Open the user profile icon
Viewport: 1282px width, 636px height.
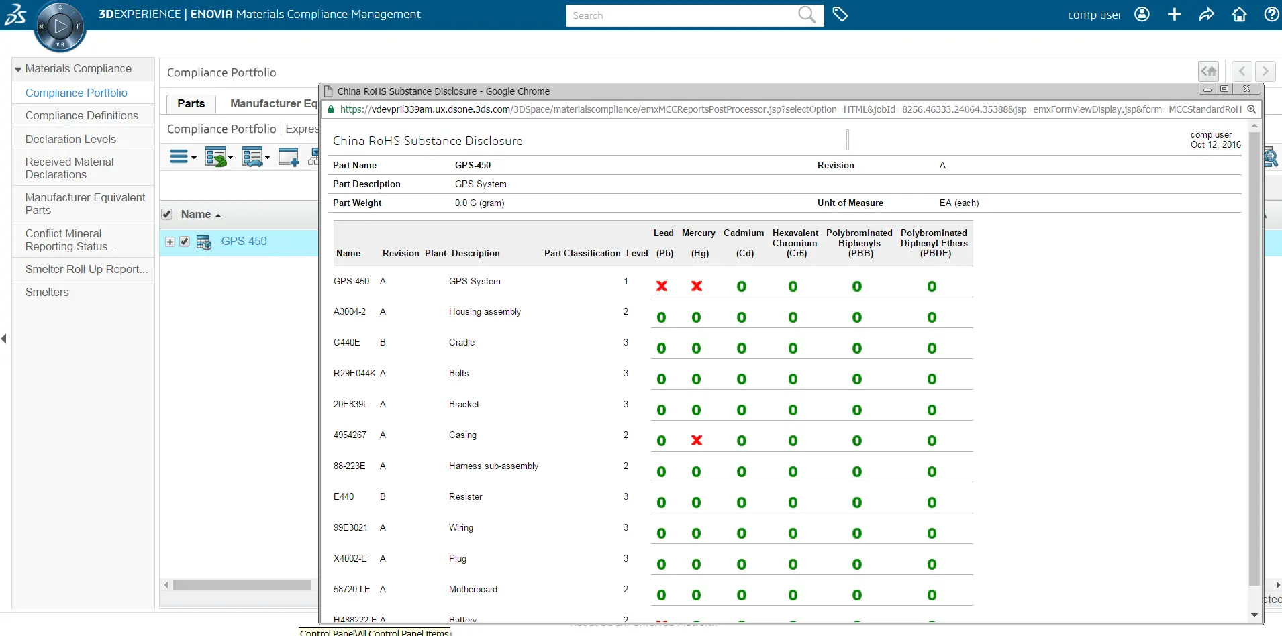[1142, 14]
